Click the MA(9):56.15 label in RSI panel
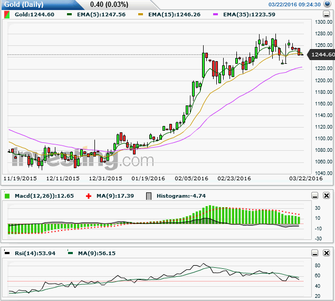The width and height of the screenshot is (335, 301). (97, 253)
